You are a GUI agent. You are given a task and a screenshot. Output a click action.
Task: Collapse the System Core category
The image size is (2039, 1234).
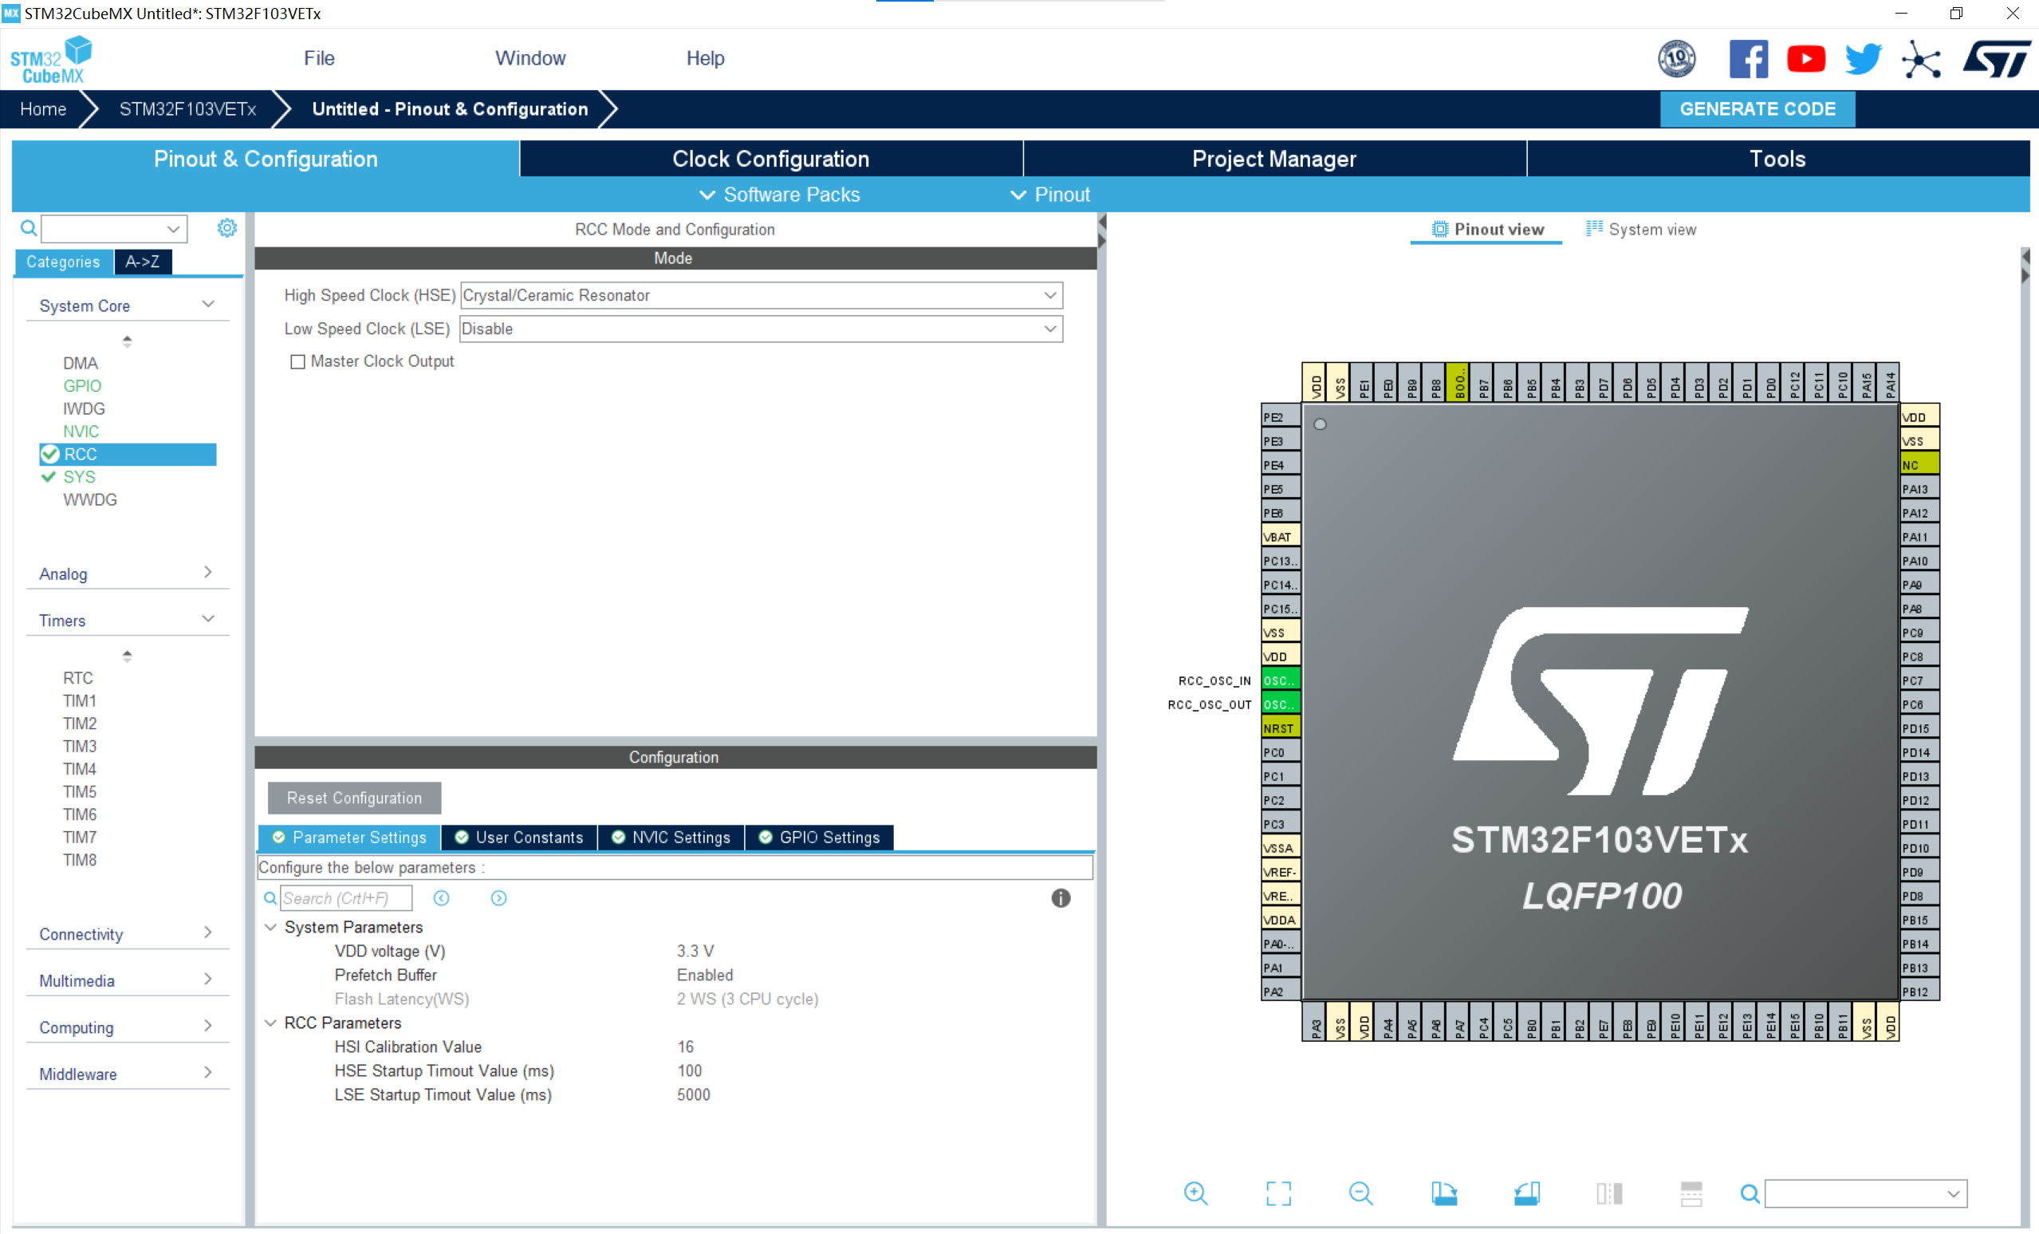click(x=207, y=305)
